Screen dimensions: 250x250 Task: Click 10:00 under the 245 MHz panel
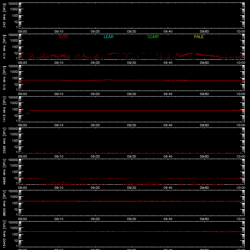pos(241,32)
